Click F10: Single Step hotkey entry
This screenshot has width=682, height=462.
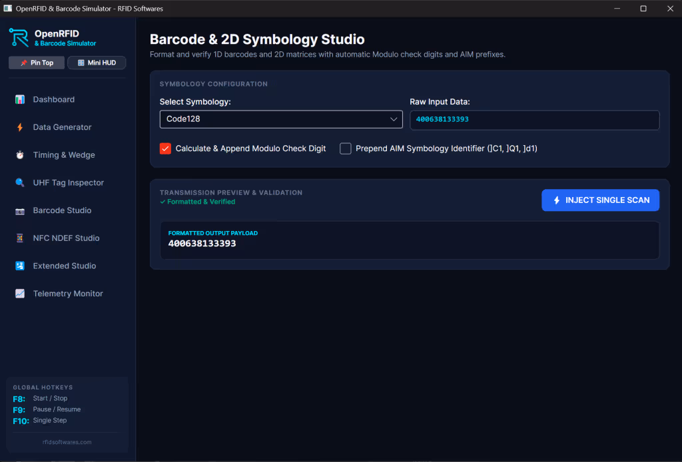[40, 421]
